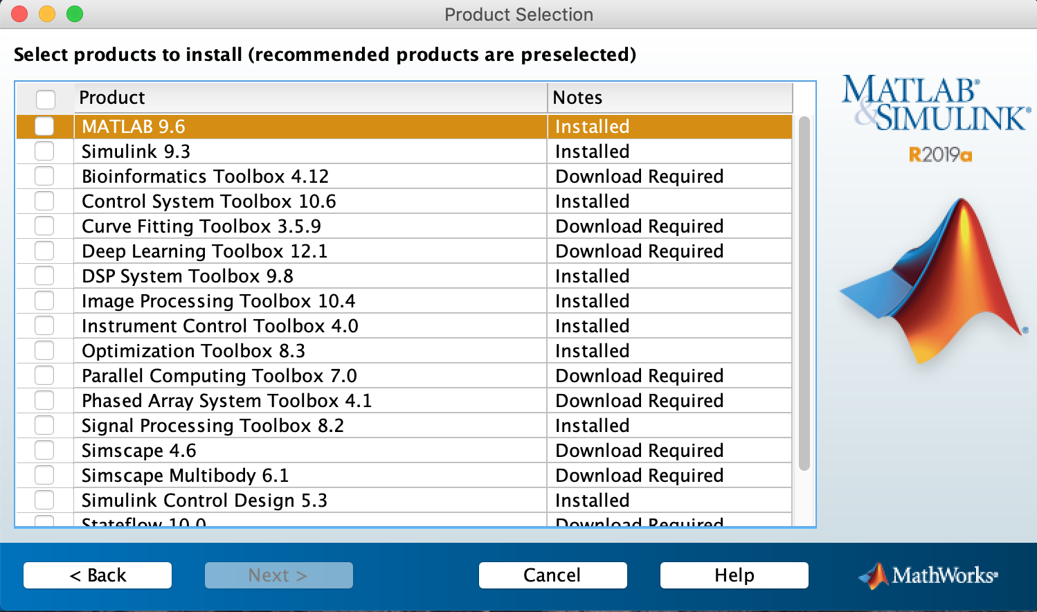Select Parallel Computing Toolbox 7.0 name
The height and width of the screenshot is (612, 1037).
219,376
